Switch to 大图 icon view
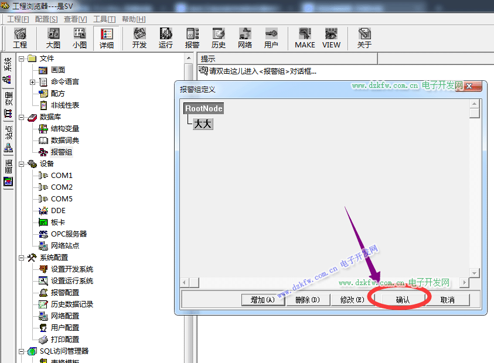The width and height of the screenshot is (494, 363). (x=53, y=38)
